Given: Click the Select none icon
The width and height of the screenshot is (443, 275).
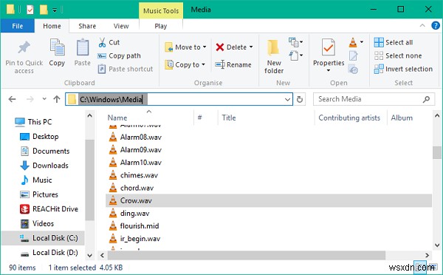Looking at the screenshot, I should click(379, 55).
